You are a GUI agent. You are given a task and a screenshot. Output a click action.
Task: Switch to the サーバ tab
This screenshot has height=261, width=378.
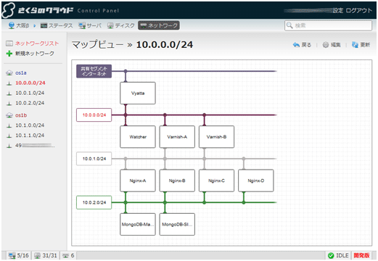coord(90,25)
